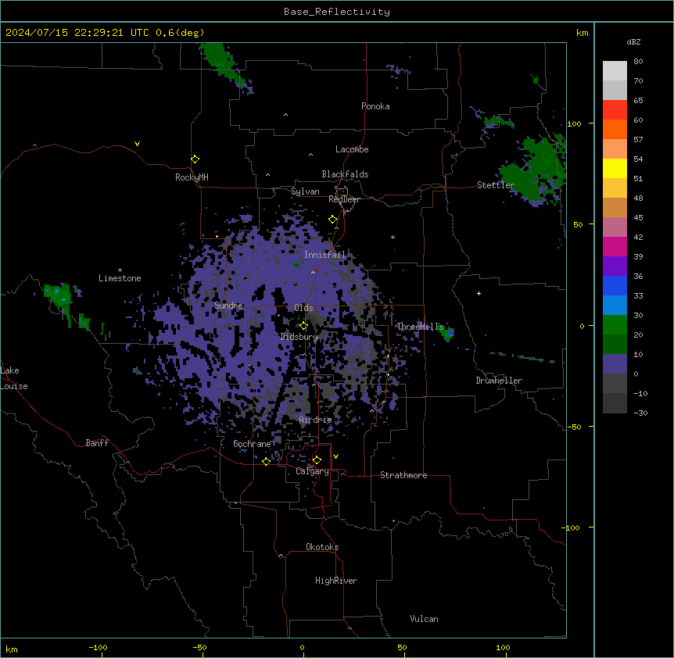
Task: Click the dBZ legend heading
Action: point(633,42)
